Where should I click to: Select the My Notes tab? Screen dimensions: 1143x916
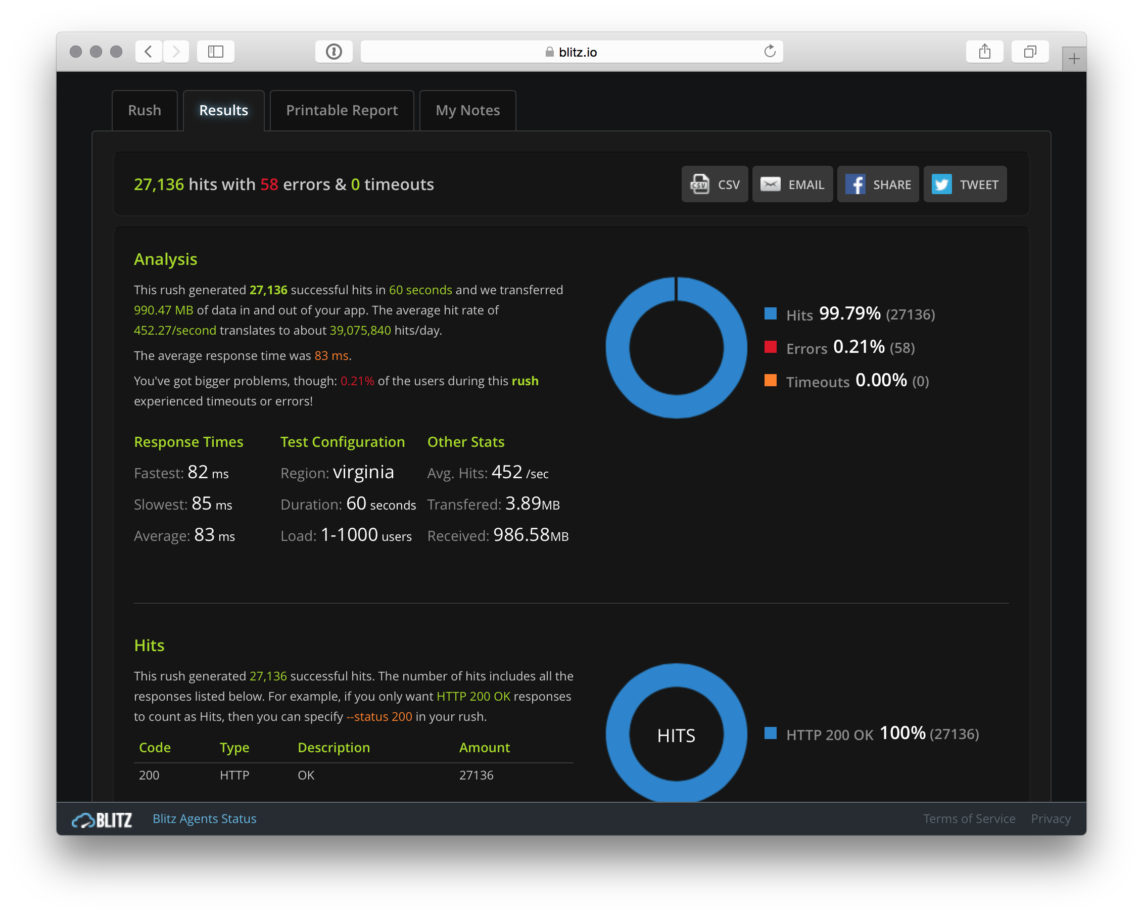(467, 110)
